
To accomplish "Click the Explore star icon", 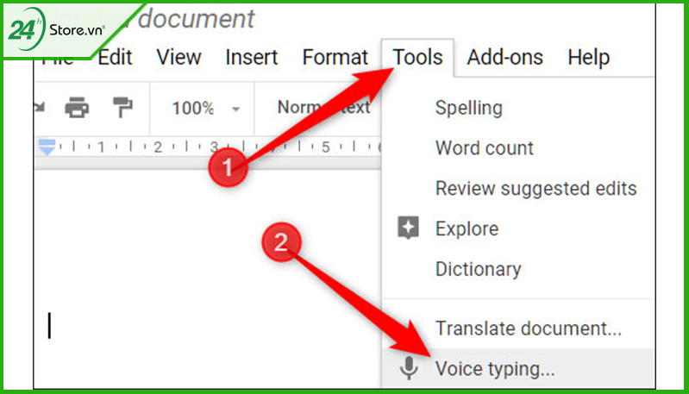I will click(408, 228).
